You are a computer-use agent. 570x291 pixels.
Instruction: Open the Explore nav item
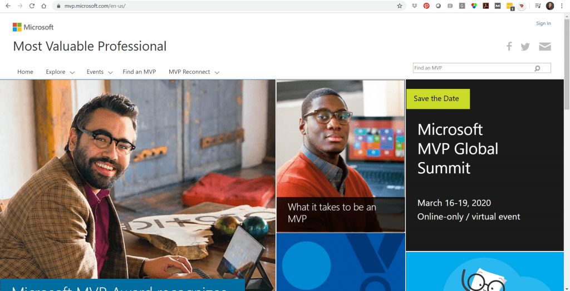pos(56,72)
